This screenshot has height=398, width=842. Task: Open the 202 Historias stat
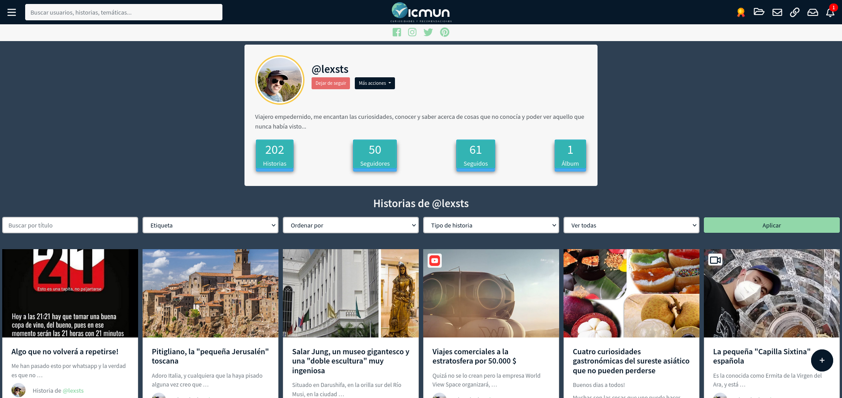tap(274, 155)
